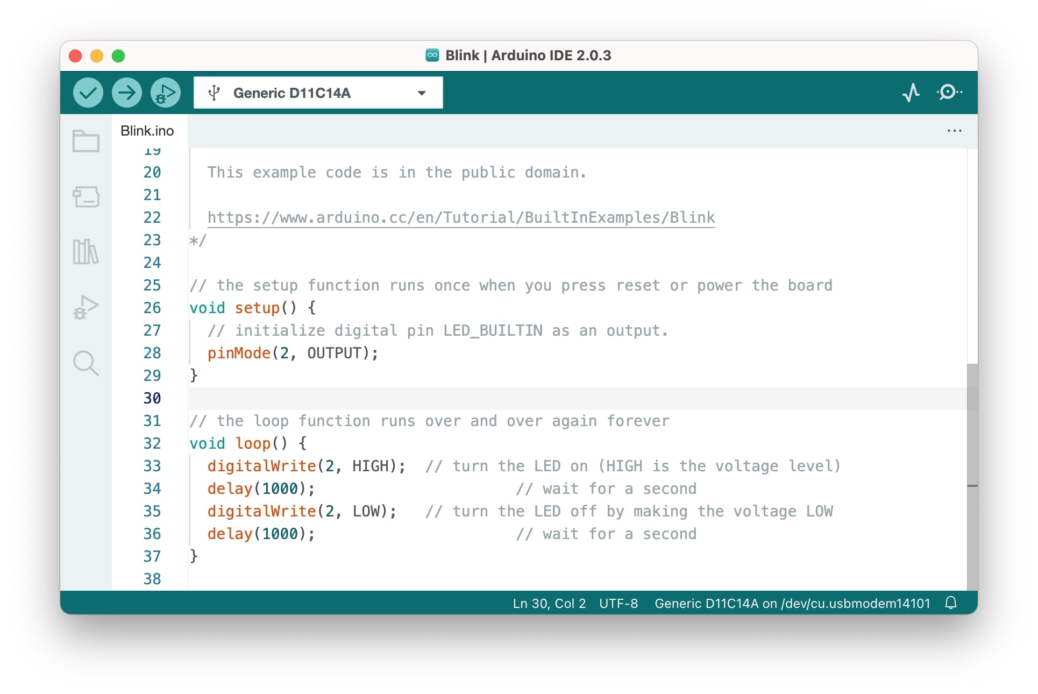Click the Ln 30, Col 2 status entry
Screen dimensions: 1038x694
tap(549, 603)
